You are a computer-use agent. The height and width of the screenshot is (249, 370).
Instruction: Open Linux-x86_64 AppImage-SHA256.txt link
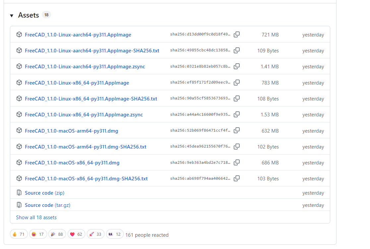pos(91,99)
